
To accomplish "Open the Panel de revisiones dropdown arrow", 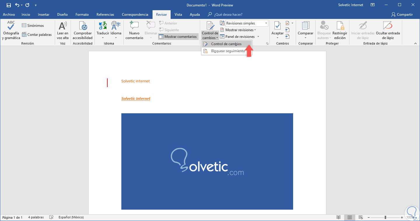I will click(258, 37).
